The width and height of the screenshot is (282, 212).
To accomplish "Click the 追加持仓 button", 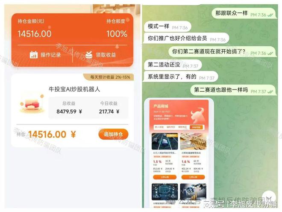I will [113, 134].
